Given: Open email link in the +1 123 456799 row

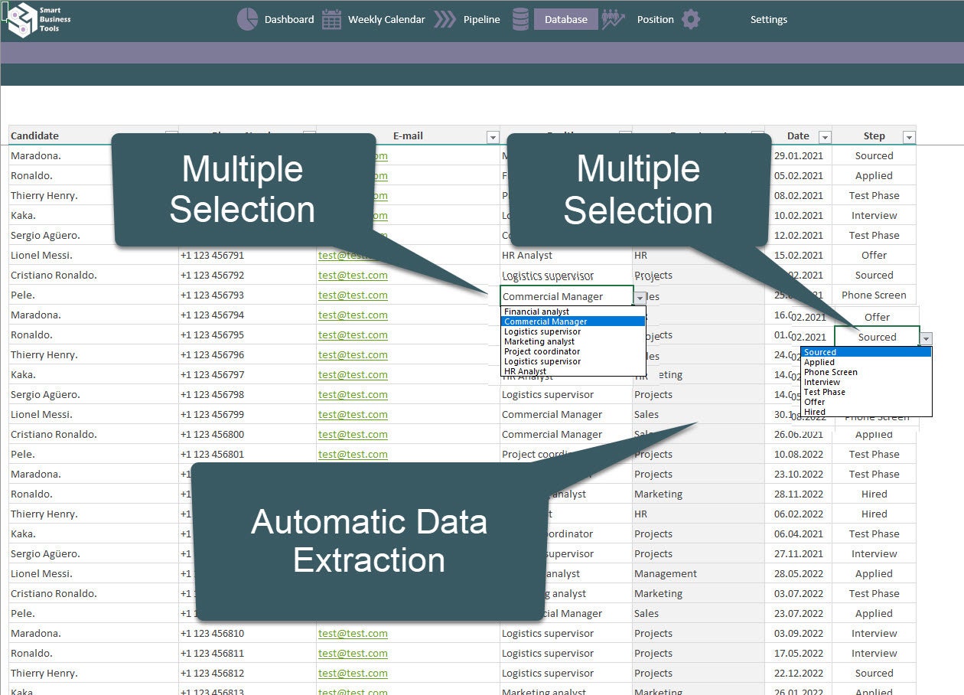Looking at the screenshot, I should pyautogui.click(x=353, y=415).
